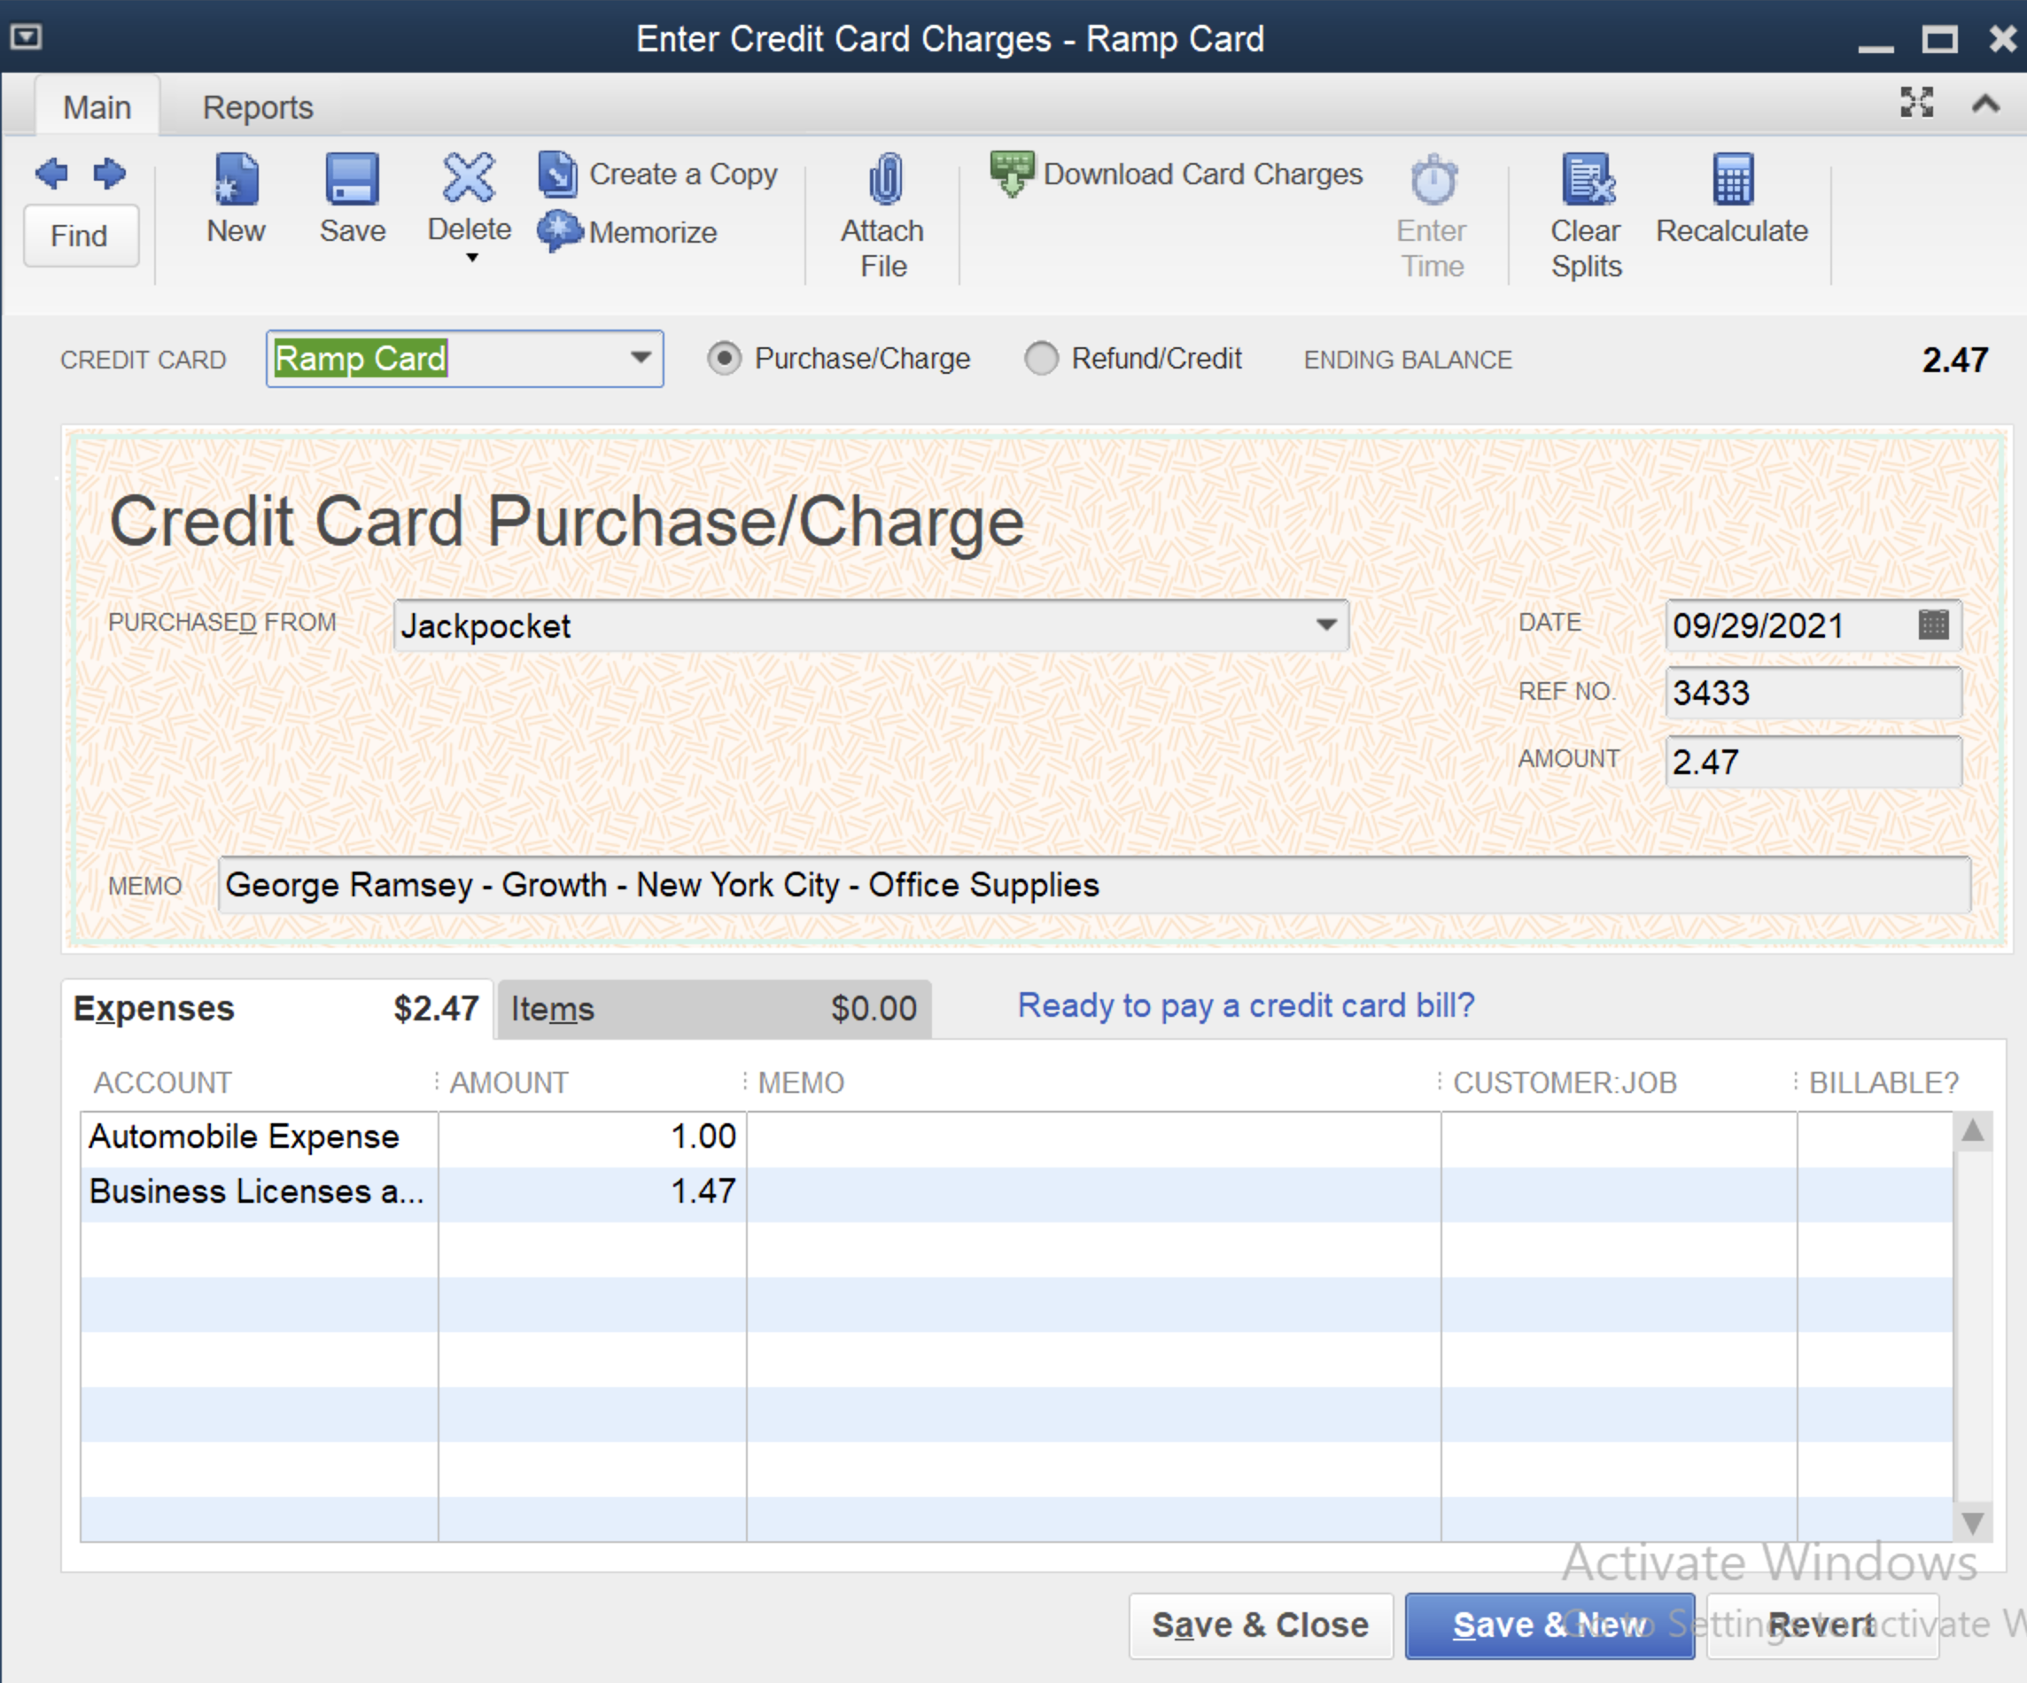Click the Amount field 2.47
The width and height of the screenshot is (2027, 1683).
1813,763
